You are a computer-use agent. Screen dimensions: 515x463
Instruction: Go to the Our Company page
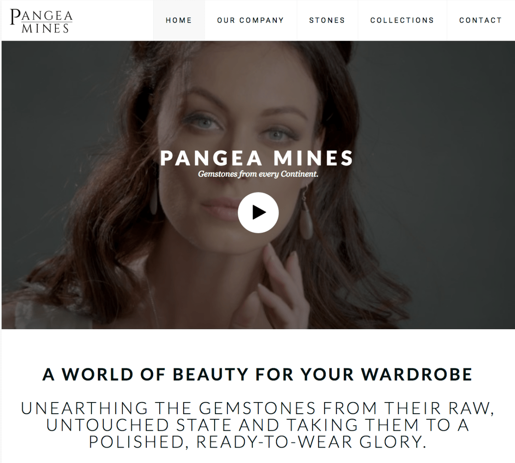pos(251,20)
